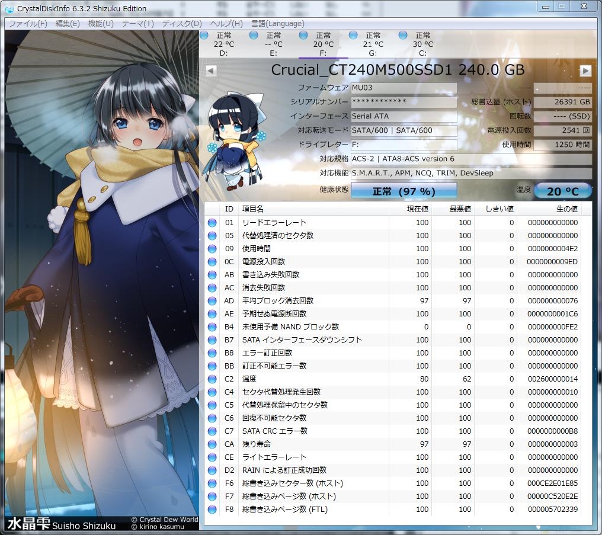
Task: Select row name 総書き込みページ数 (ホスト)
Action: (x=289, y=496)
